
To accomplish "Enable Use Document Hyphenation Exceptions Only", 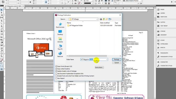I will point(56,73).
